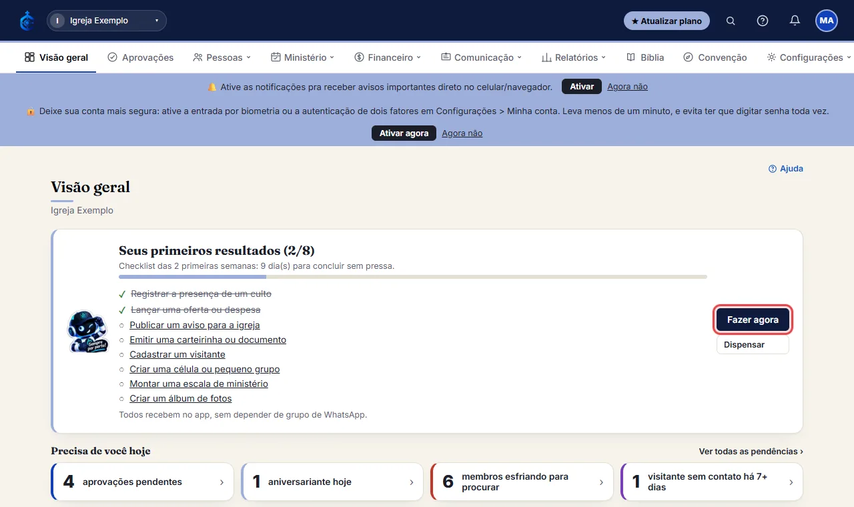This screenshot has width=854, height=507.
Task: Expand the Relatórios menu
Action: (574, 57)
